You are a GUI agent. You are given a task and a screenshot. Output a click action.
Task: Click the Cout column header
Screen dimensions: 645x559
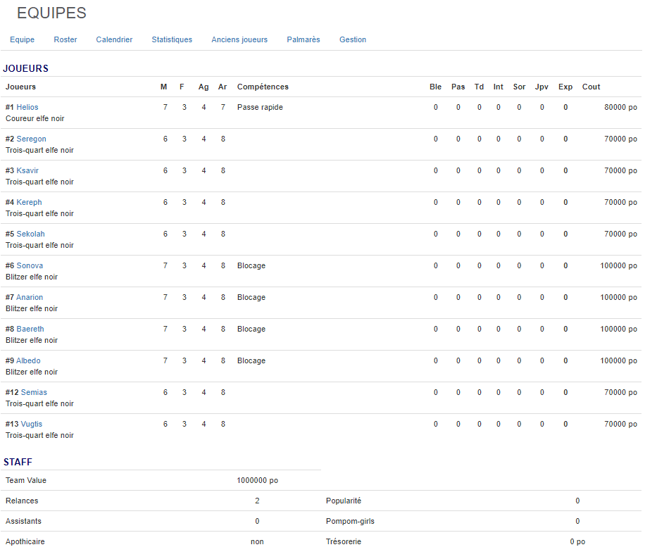591,87
